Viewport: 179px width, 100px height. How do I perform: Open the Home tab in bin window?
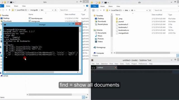click(x=8, y=6)
